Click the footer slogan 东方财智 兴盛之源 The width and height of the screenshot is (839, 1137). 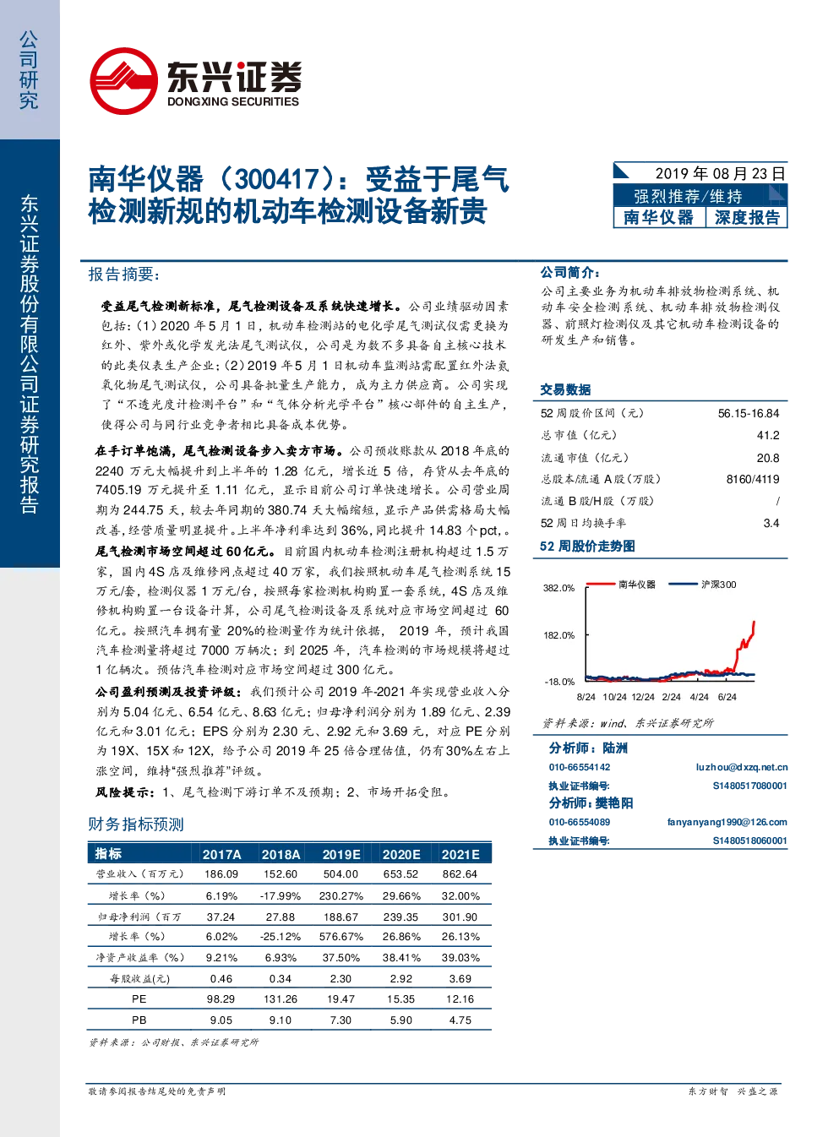733,1091
